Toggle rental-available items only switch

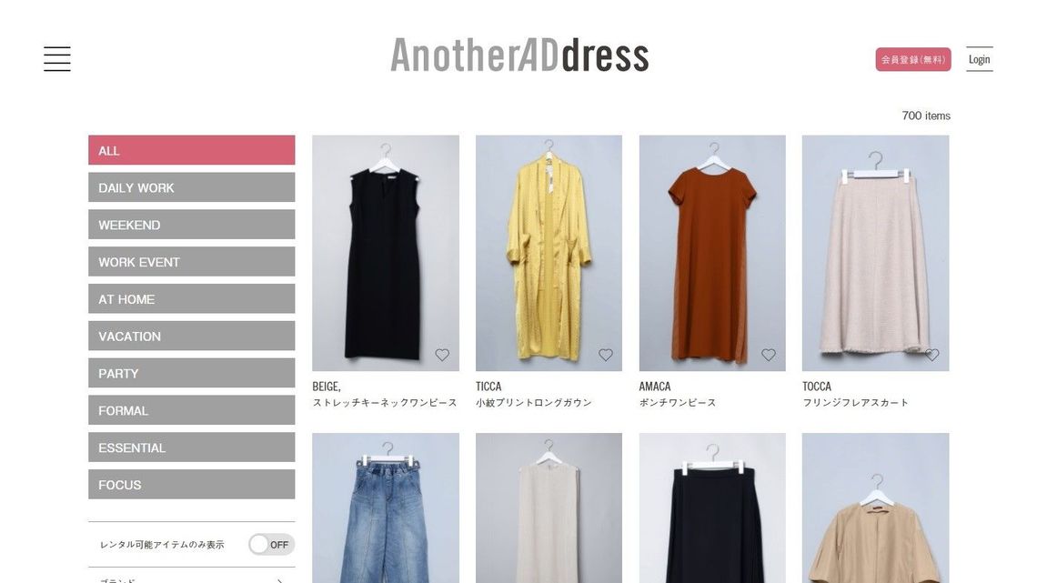point(271,545)
